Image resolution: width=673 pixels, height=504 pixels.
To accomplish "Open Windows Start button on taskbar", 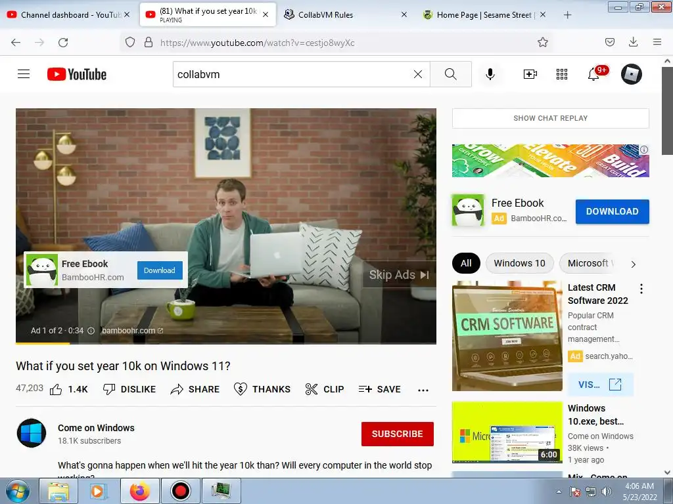I will point(17,491).
